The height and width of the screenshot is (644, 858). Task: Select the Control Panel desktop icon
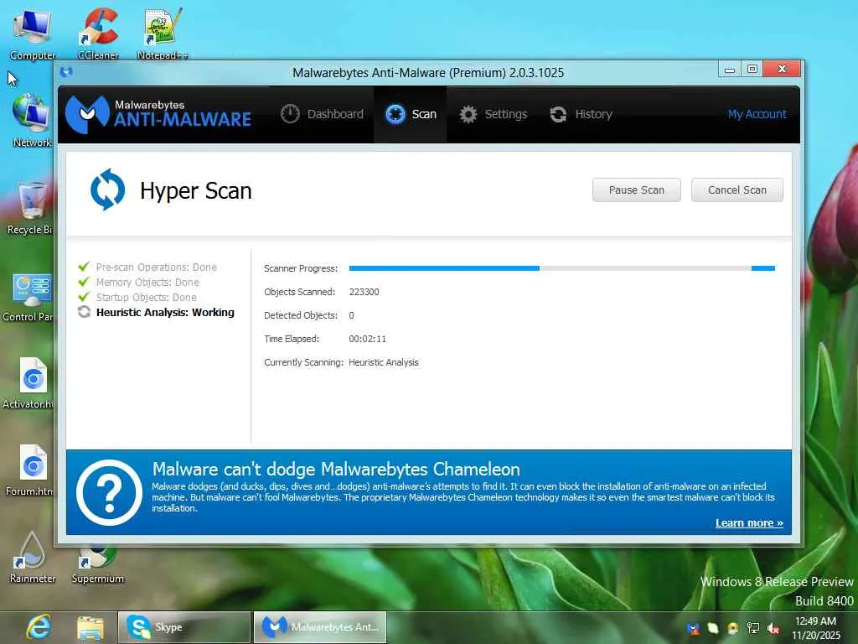click(x=28, y=298)
